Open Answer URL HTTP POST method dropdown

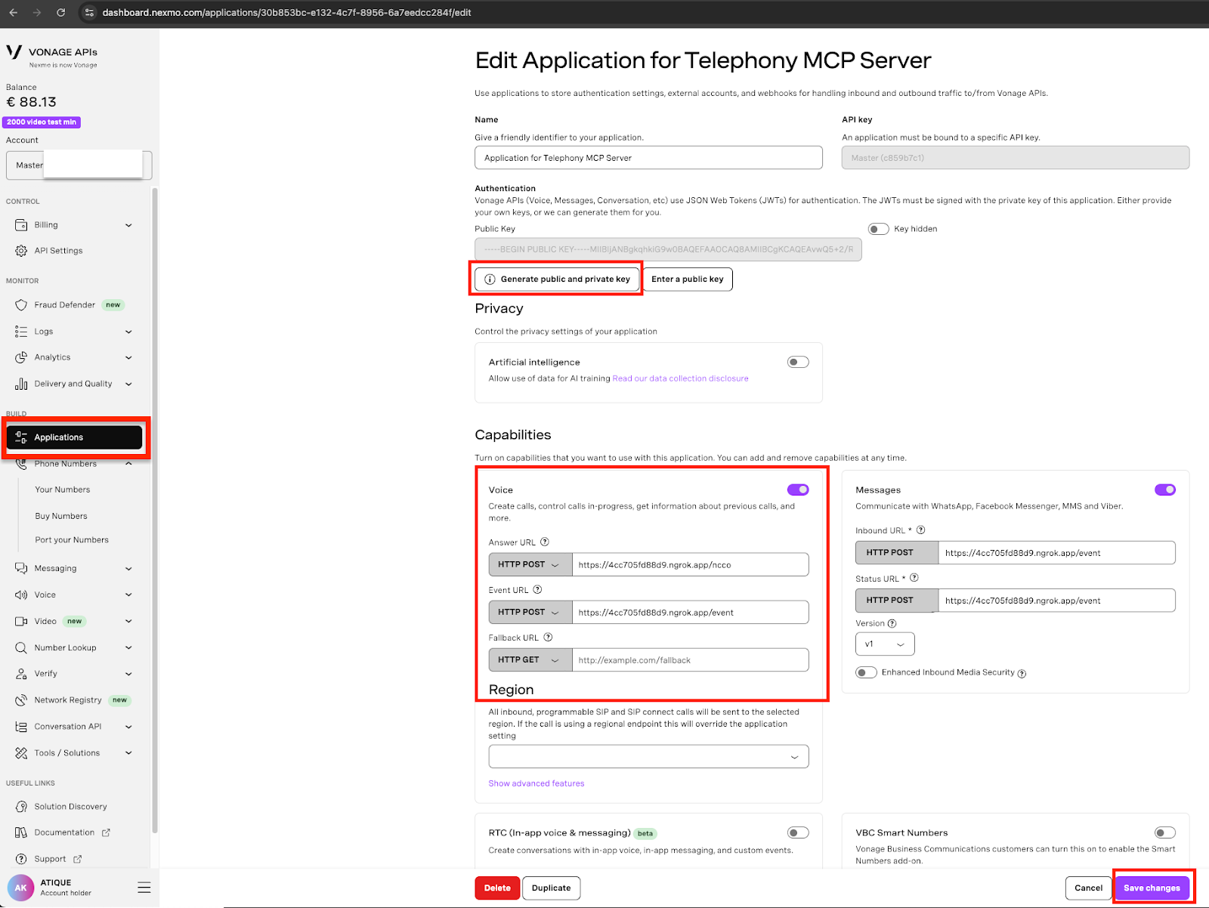530,564
